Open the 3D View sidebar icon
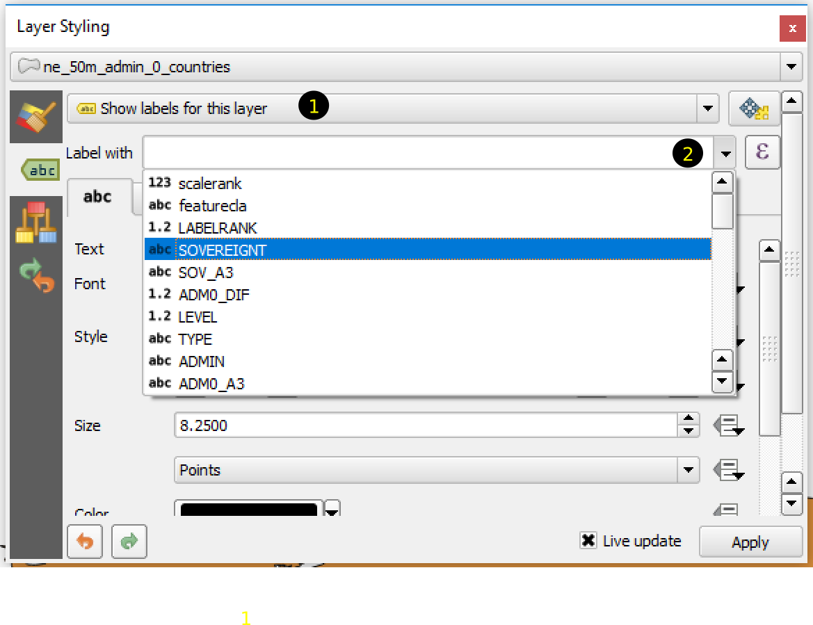 [35, 222]
